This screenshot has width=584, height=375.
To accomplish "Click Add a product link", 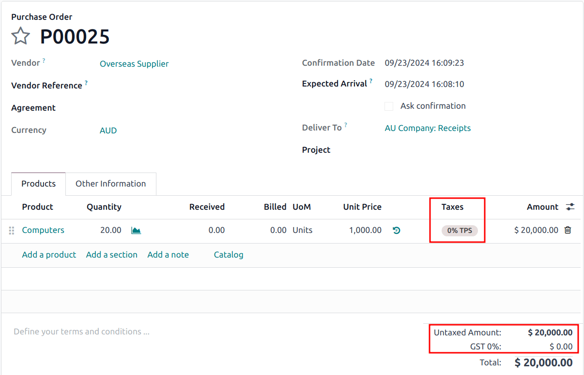I will [x=49, y=255].
